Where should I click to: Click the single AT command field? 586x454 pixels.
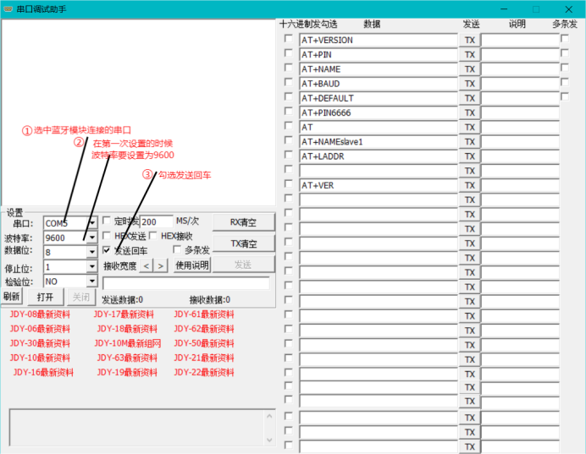[379, 127]
